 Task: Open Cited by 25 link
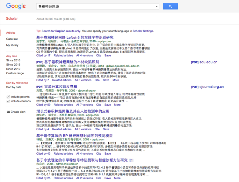(x=43, y=178)
